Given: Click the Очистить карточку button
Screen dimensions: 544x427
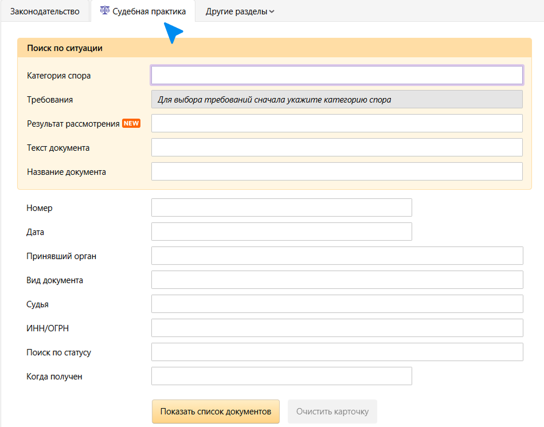Looking at the screenshot, I should click(x=332, y=412).
